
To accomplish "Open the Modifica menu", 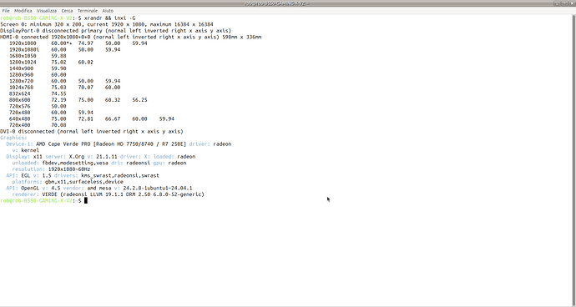I will pos(23,11).
